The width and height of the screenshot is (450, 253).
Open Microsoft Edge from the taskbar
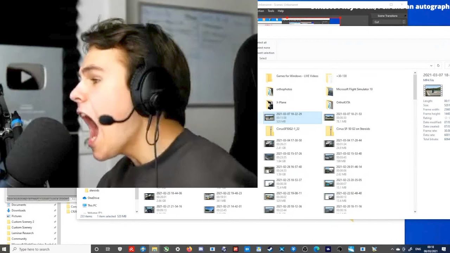tap(316, 249)
